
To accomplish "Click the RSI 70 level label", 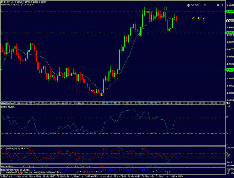I will click(227, 117).
